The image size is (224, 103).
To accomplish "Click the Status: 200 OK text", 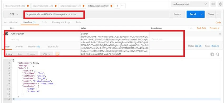I will coord(195,46).
